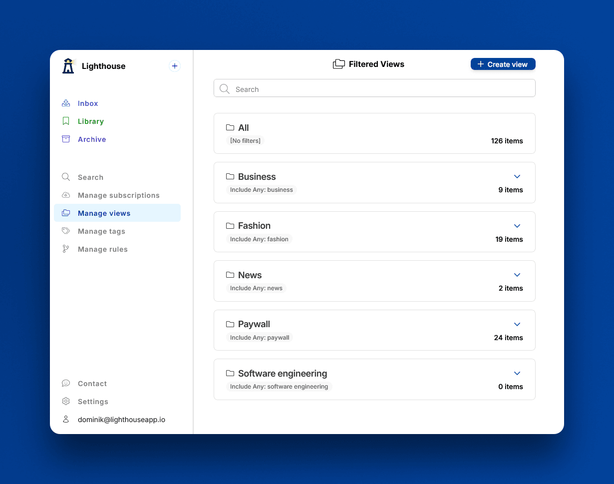614x484 pixels.
Task: Click the Create view button
Action: [x=503, y=64]
